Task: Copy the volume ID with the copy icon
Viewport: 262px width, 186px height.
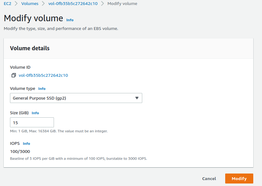Action: tap(14, 76)
